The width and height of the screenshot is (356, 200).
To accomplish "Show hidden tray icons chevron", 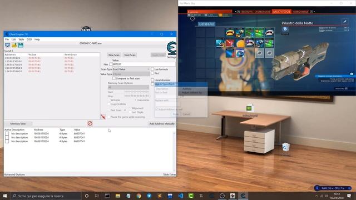I will click(x=317, y=196).
